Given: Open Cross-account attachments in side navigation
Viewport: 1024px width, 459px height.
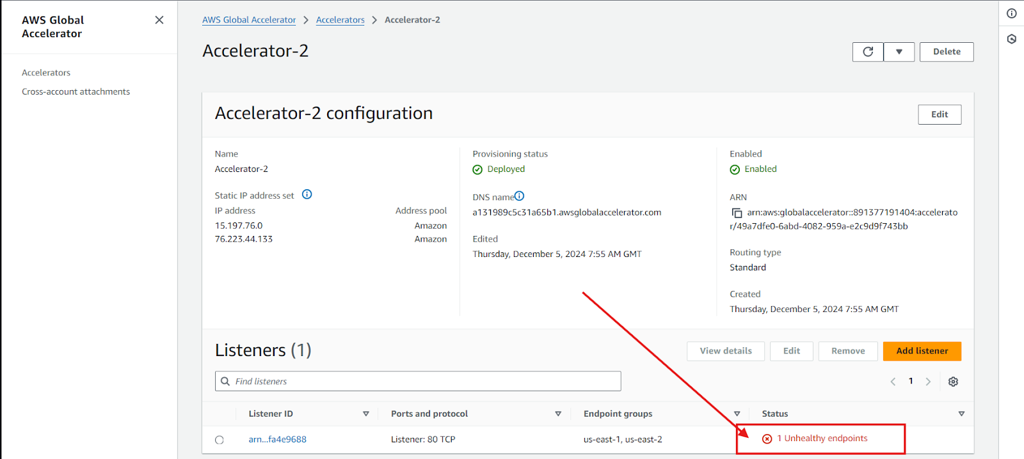Looking at the screenshot, I should tap(76, 92).
